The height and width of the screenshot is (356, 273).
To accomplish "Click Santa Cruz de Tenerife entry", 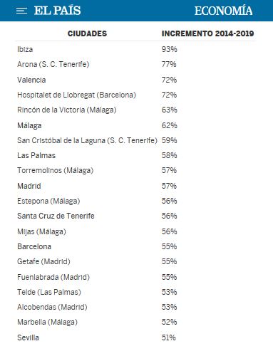I will tap(56, 216).
